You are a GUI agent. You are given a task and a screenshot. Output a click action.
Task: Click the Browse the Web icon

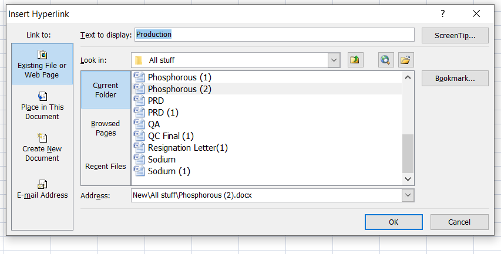pos(385,60)
